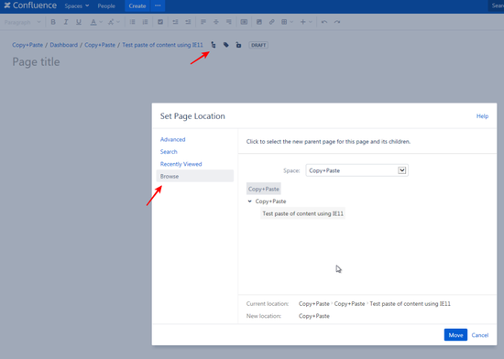Image resolution: width=504 pixels, height=359 pixels.
Task: Insert files and images icon
Action: (259, 22)
